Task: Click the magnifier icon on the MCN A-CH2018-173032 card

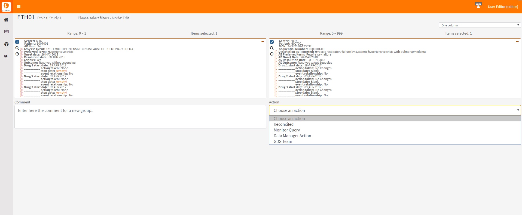Action: click(272, 48)
